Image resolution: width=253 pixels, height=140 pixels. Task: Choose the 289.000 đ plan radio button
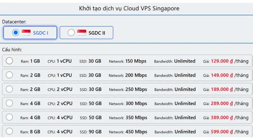pos(9,103)
